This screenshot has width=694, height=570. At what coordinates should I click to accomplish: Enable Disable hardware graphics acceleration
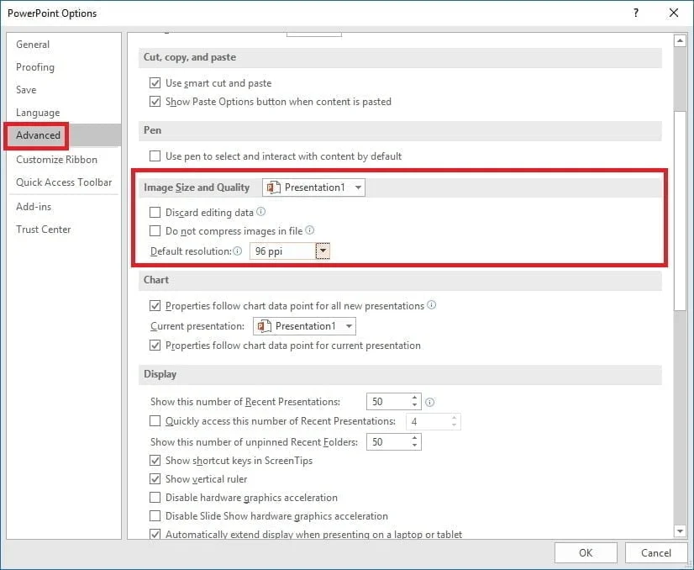point(155,497)
